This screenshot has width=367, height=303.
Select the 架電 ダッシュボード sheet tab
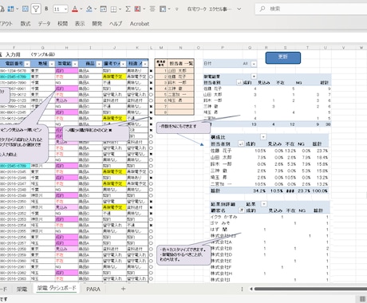click(57, 288)
